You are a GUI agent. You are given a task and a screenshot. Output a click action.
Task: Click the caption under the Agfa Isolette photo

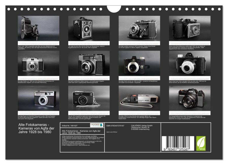coord(137,47)
